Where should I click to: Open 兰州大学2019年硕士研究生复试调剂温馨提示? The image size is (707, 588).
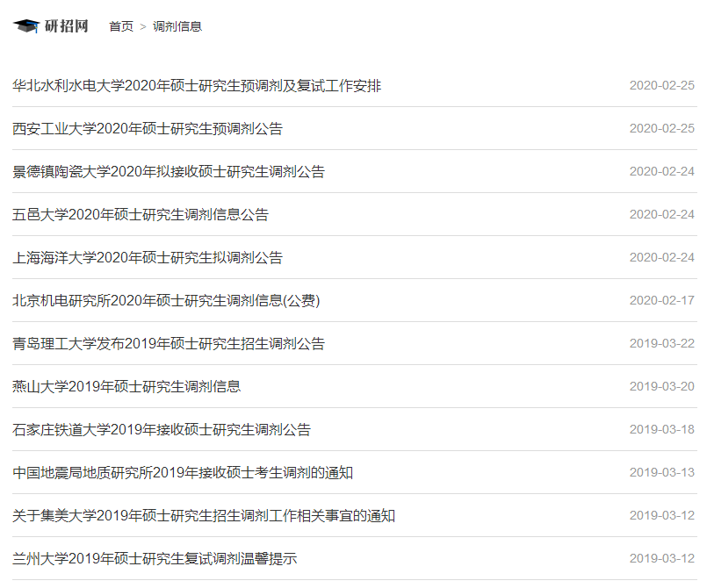tap(155, 559)
